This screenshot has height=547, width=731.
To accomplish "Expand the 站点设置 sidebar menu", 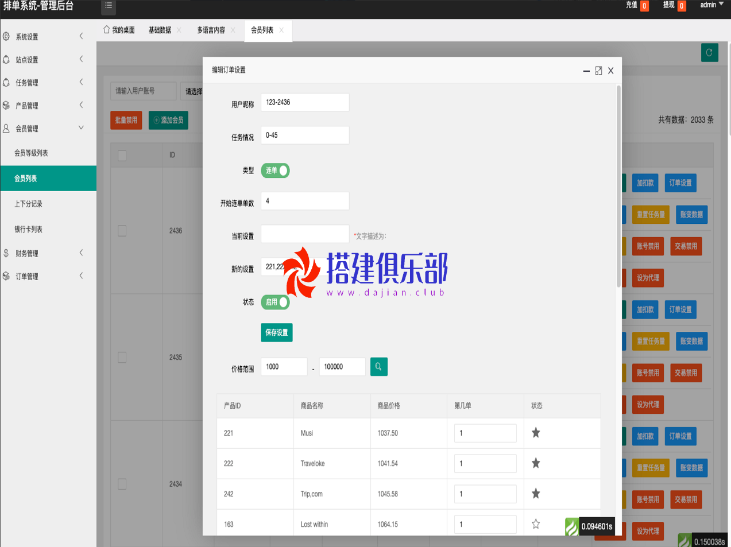I will [81, 59].
